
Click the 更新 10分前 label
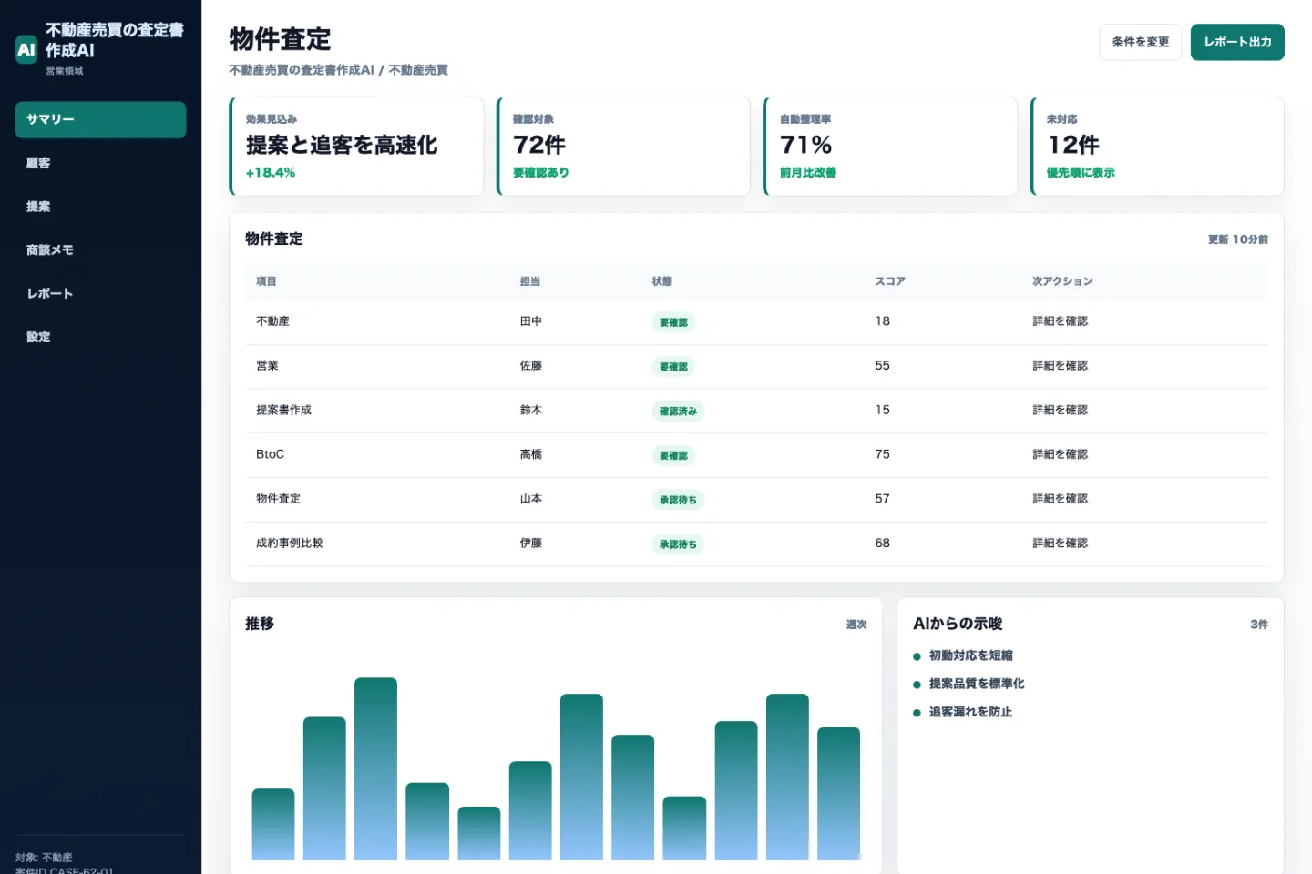click(1237, 239)
